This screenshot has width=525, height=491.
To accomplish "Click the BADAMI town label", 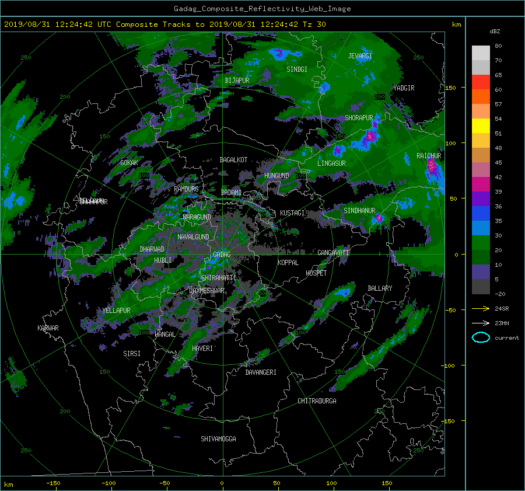I will tap(231, 193).
